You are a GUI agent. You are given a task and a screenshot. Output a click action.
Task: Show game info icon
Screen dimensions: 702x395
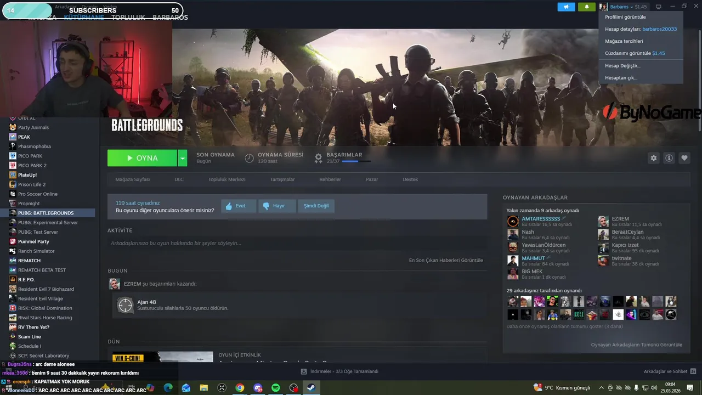point(669,158)
